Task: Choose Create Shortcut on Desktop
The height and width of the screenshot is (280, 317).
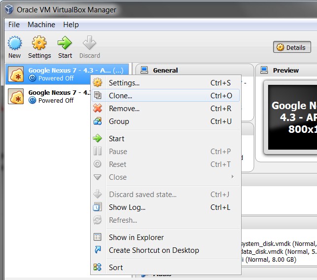Action: 166,250
